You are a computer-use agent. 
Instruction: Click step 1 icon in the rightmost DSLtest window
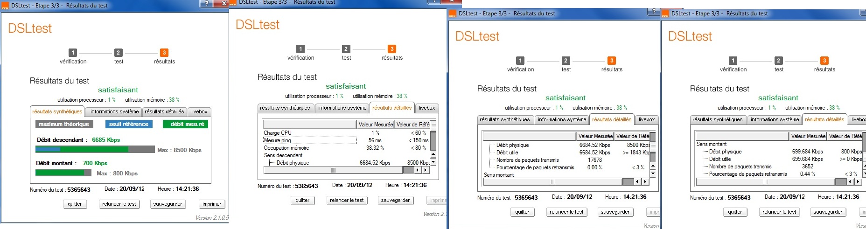pos(733,61)
